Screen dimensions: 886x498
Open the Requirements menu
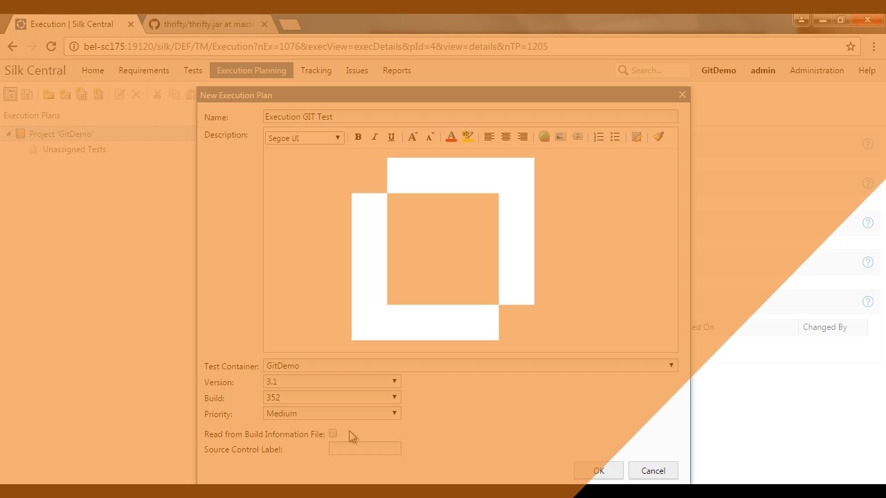coord(143,71)
